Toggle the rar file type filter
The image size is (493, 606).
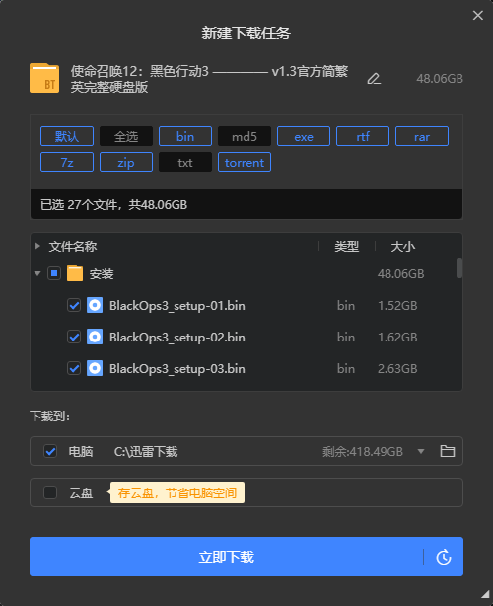[422, 136]
